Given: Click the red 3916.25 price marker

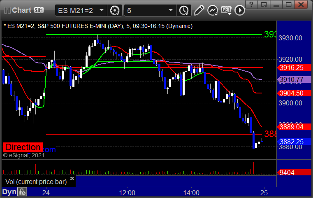Looking at the screenshot, I should (294, 68).
